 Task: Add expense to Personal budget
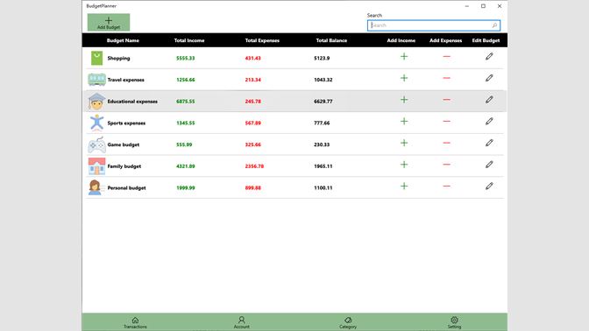446,187
